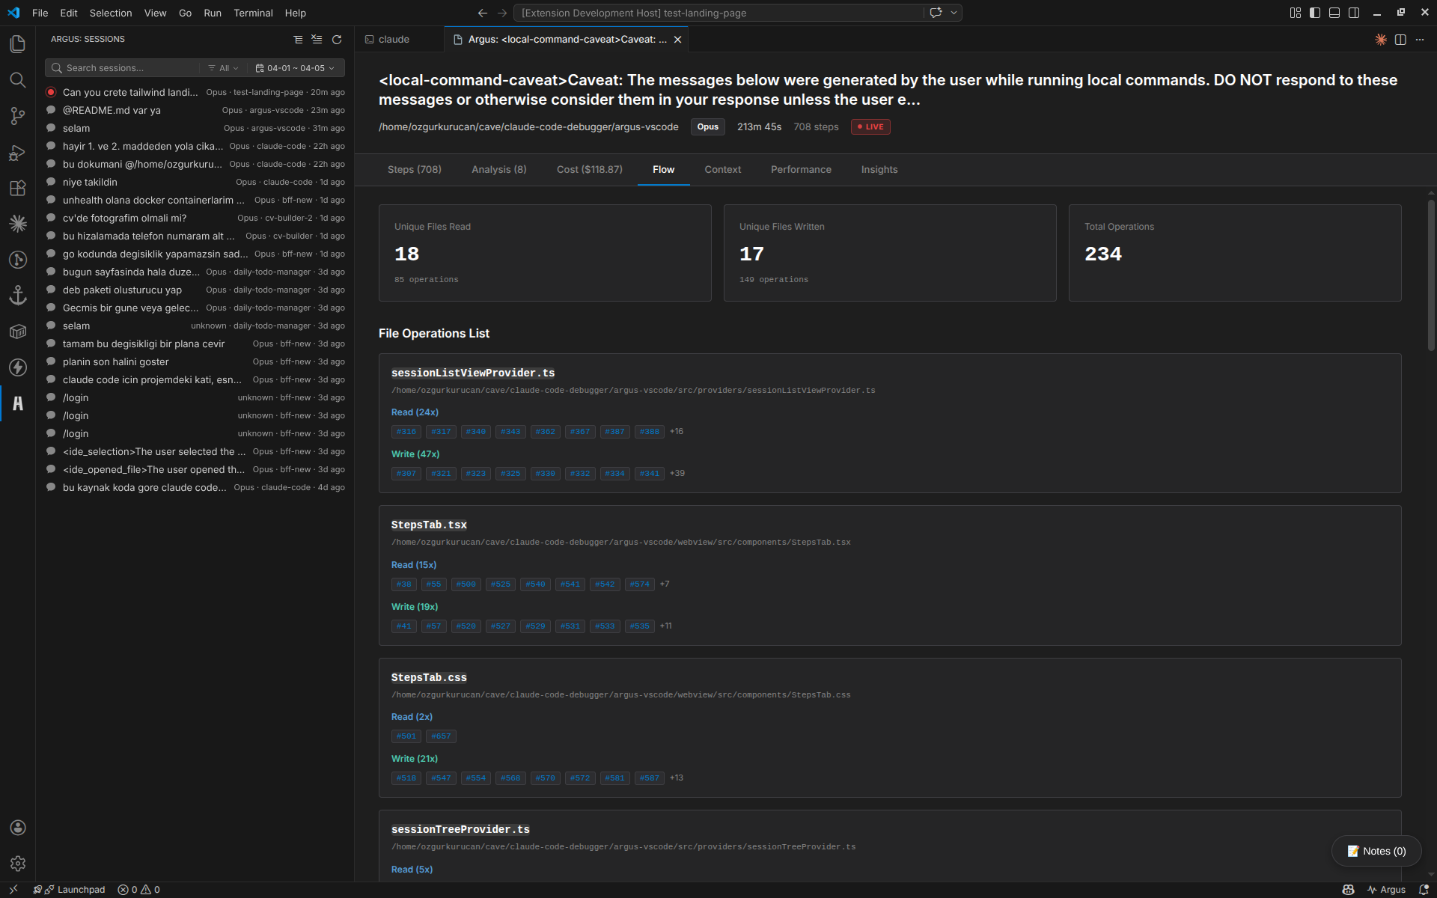1437x898 pixels.
Task: Open the Extensions view in activity bar
Action: coord(17,188)
